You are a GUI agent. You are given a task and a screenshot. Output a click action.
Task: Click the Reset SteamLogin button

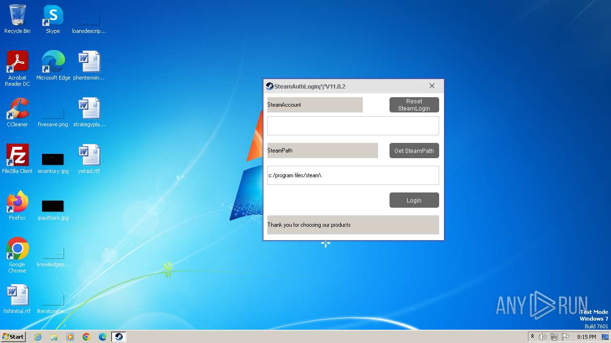pos(414,105)
